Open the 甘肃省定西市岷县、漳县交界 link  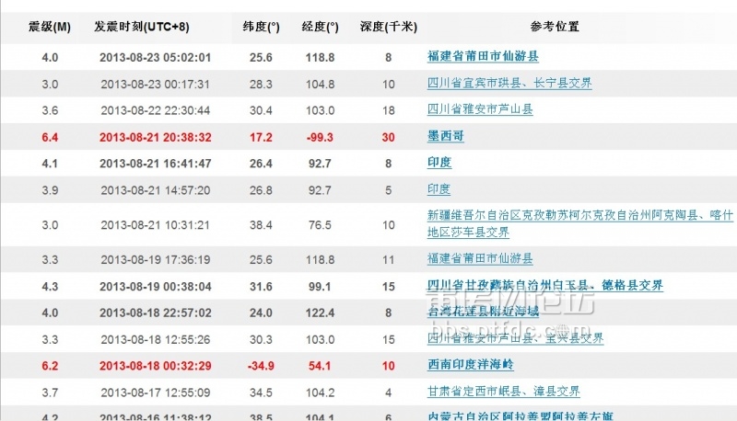click(x=503, y=391)
